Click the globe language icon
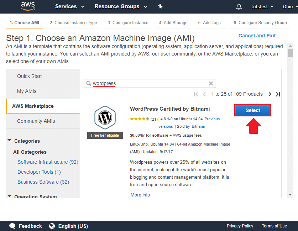Screen dimensions: 298x231 point(52,226)
